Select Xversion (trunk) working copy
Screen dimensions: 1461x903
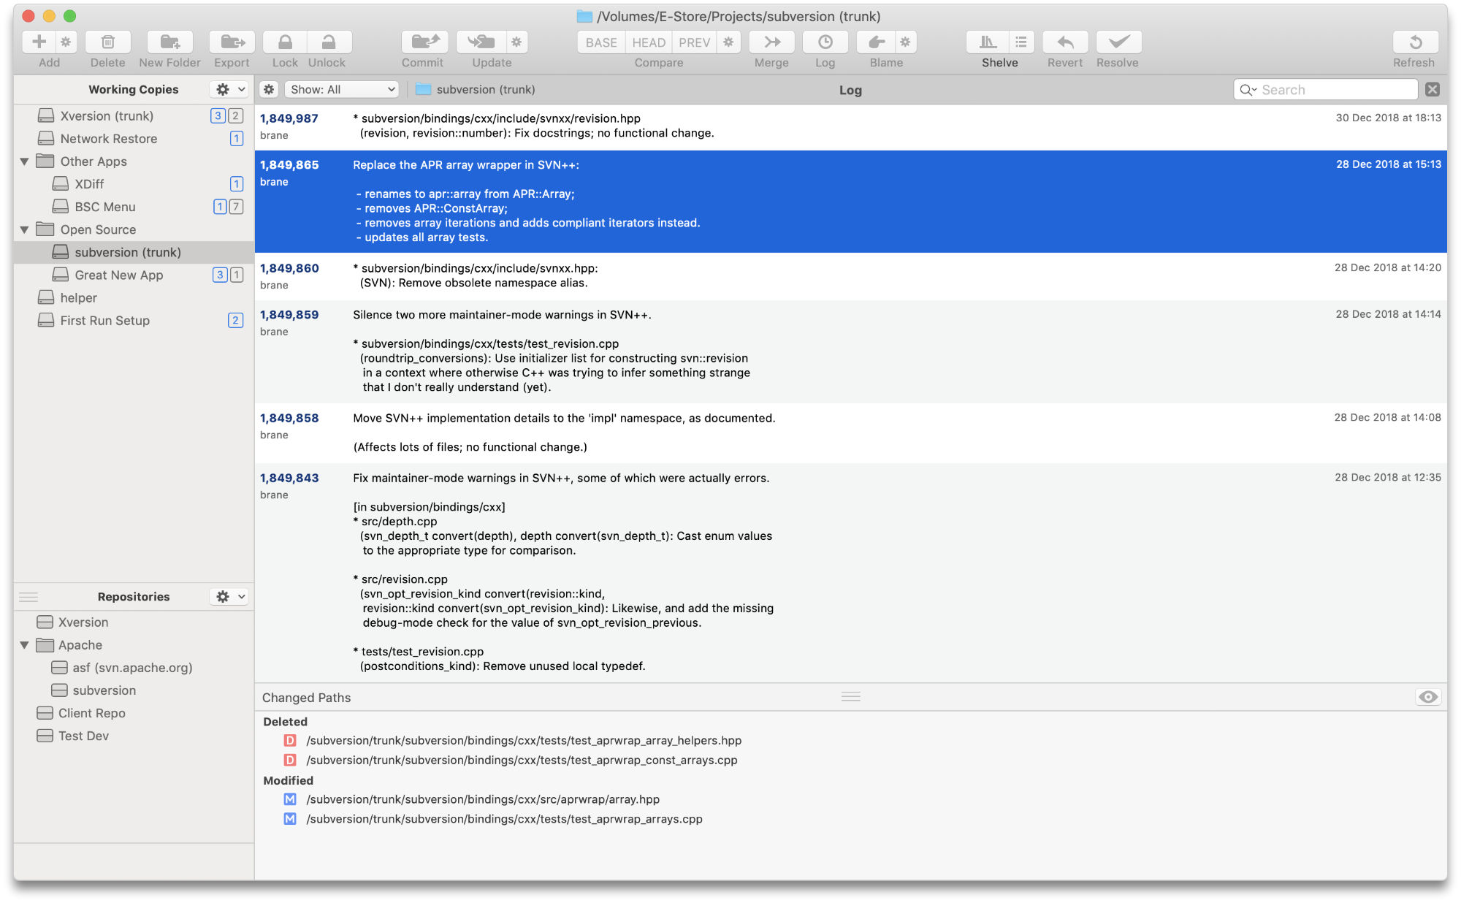134,115
